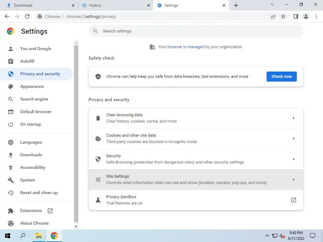
Task: Open System settings
Action: 36,180
